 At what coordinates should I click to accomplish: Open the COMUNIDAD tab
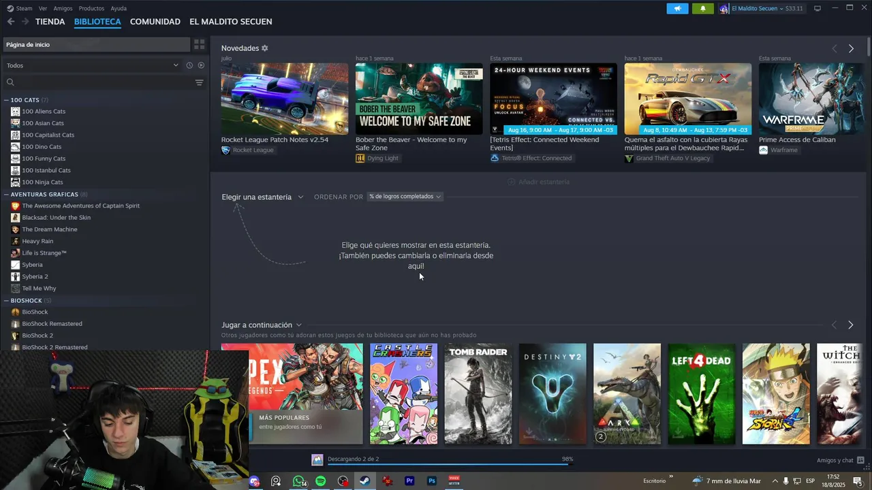(x=155, y=22)
